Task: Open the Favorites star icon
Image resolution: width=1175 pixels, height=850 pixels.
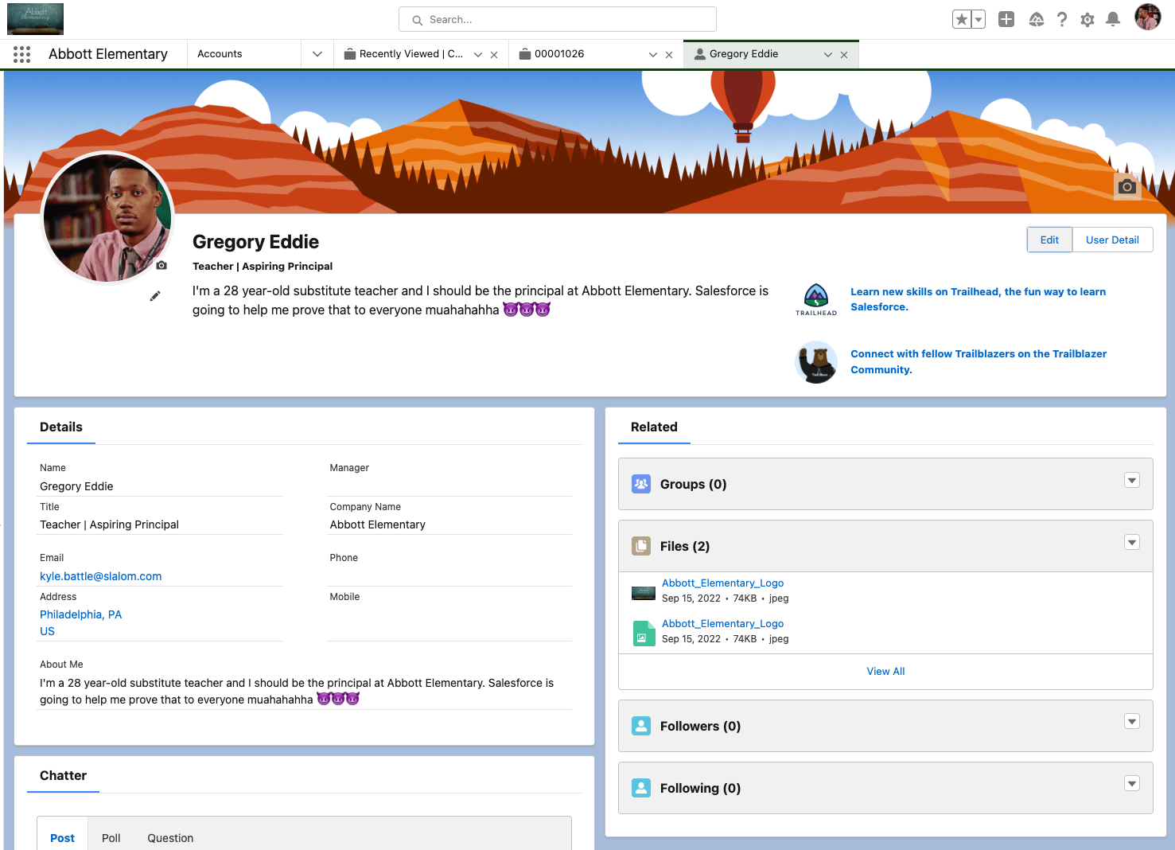Action: tap(962, 20)
